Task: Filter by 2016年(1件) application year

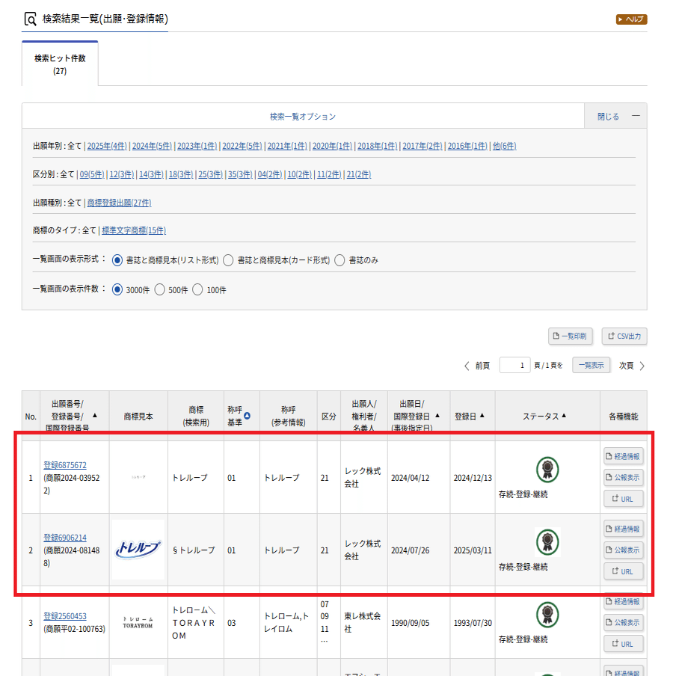Action: (x=467, y=146)
